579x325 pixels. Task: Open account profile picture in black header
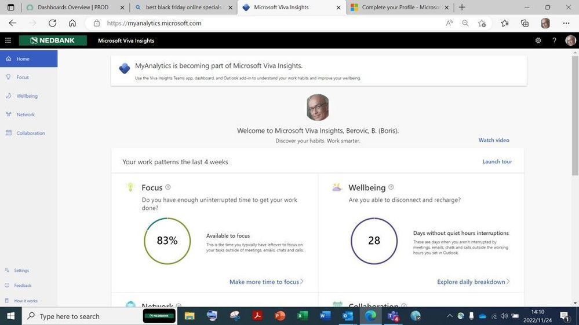point(570,40)
